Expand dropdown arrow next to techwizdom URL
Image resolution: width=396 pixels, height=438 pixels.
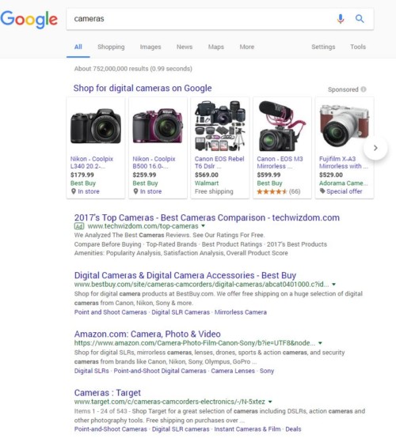(204, 225)
